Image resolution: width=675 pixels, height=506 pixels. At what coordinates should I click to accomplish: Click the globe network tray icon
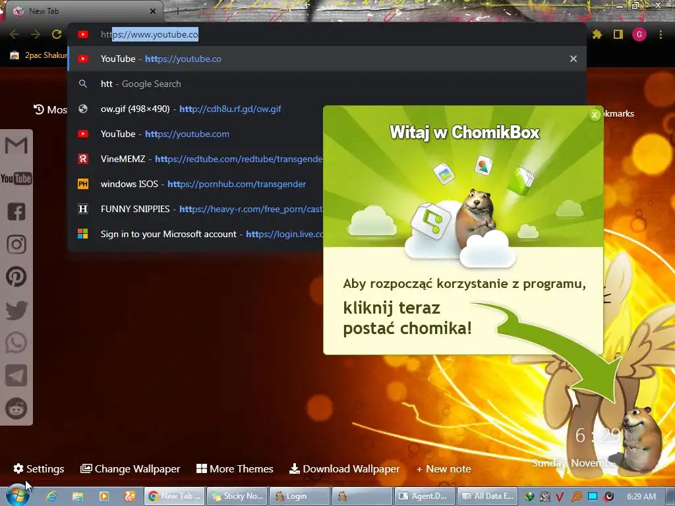coord(529,497)
